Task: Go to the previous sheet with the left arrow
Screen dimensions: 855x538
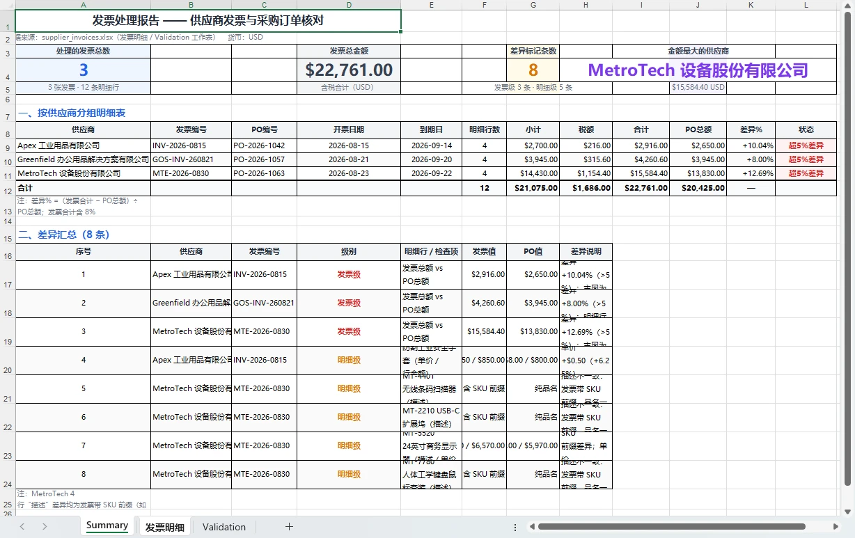Action: 22,527
